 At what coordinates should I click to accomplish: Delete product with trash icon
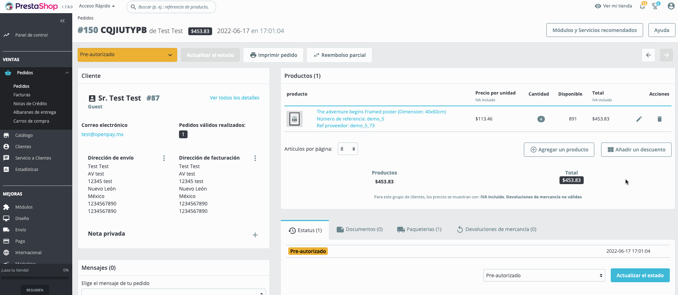659,119
